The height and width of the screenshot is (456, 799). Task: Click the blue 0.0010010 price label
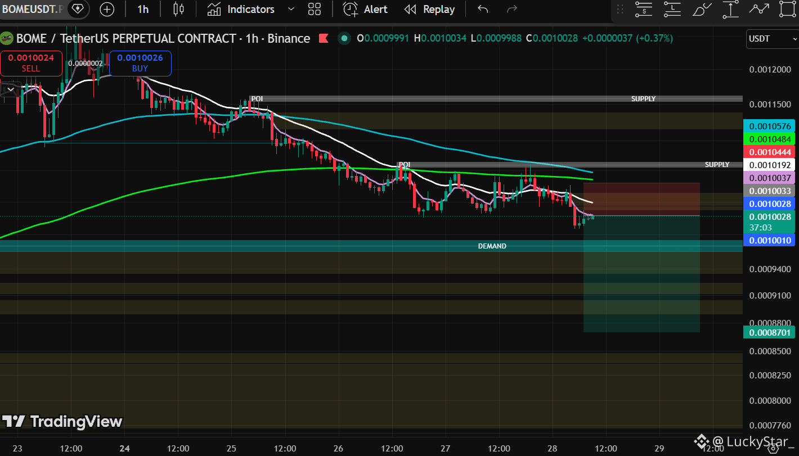tap(768, 240)
